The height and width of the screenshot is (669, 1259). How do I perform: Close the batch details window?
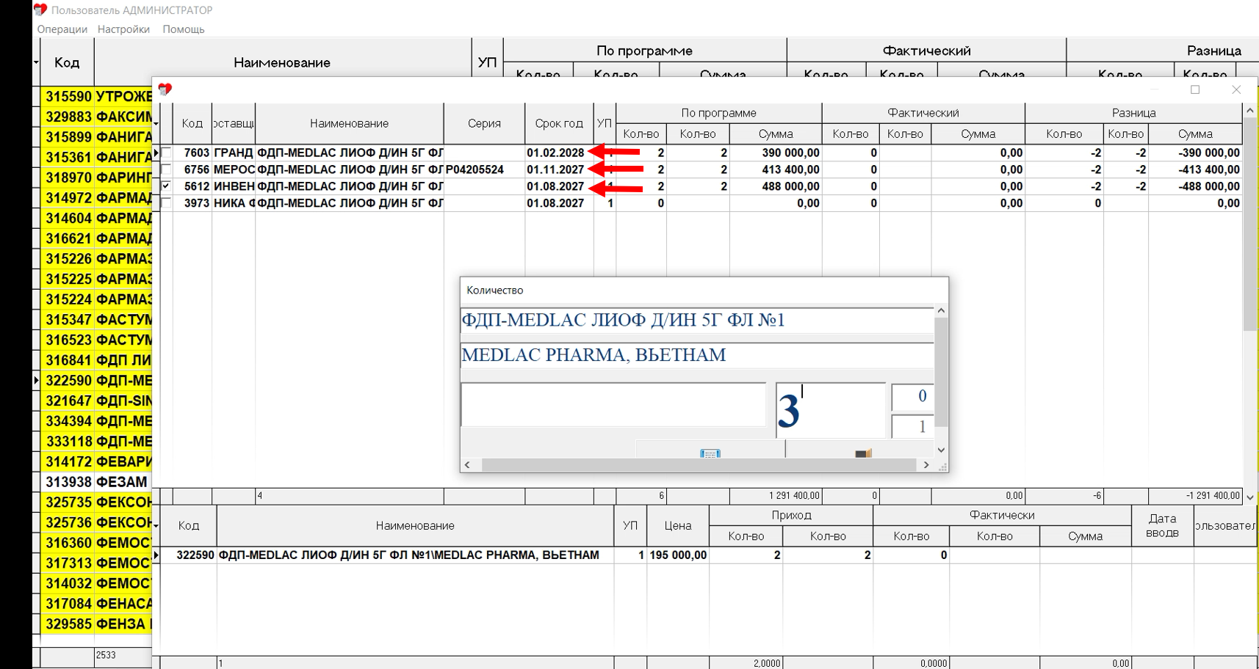(x=1236, y=89)
